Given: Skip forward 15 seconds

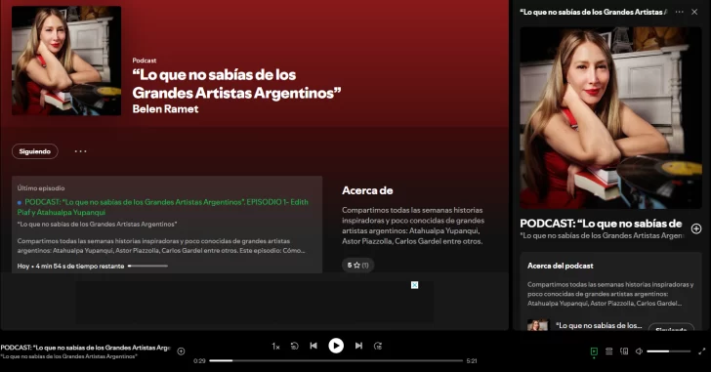Looking at the screenshot, I should (378, 346).
